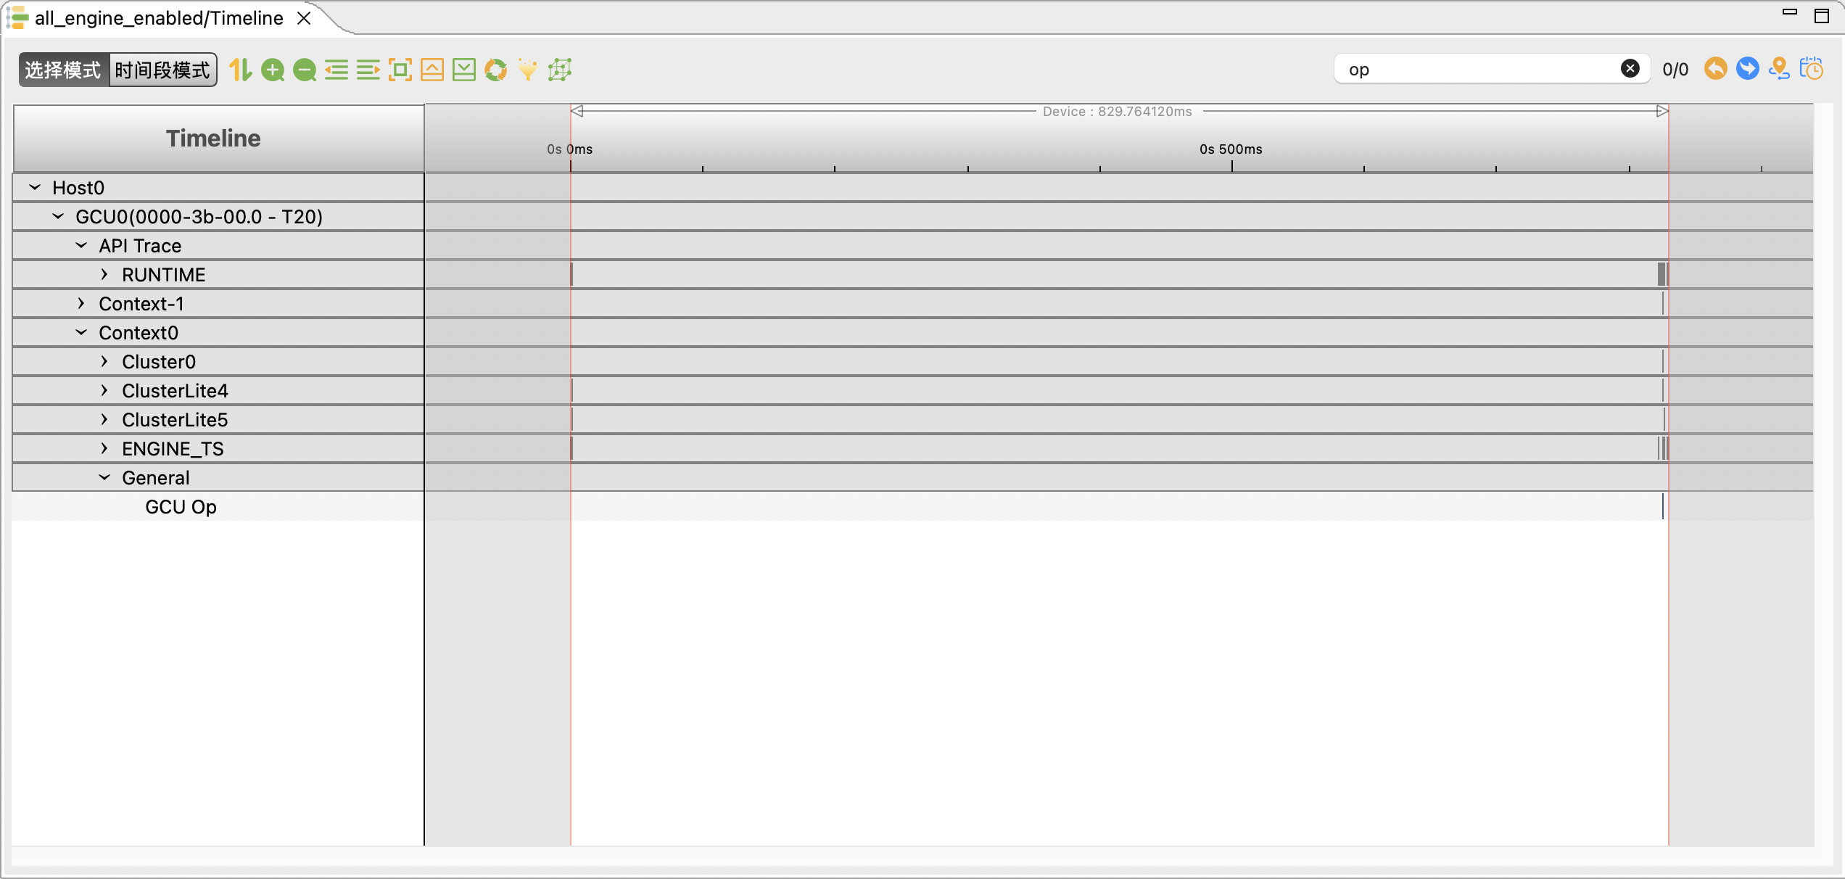Click the green expand-down panel icon
The image size is (1845, 879).
(x=464, y=70)
